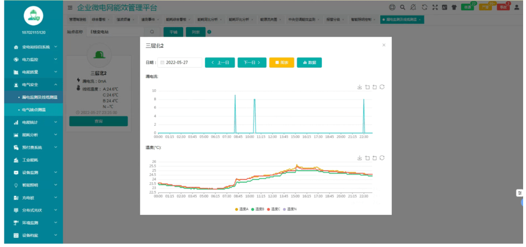Expand 变电站综自系统 sidebar menu
The width and height of the screenshot is (526, 247).
(x=34, y=47)
